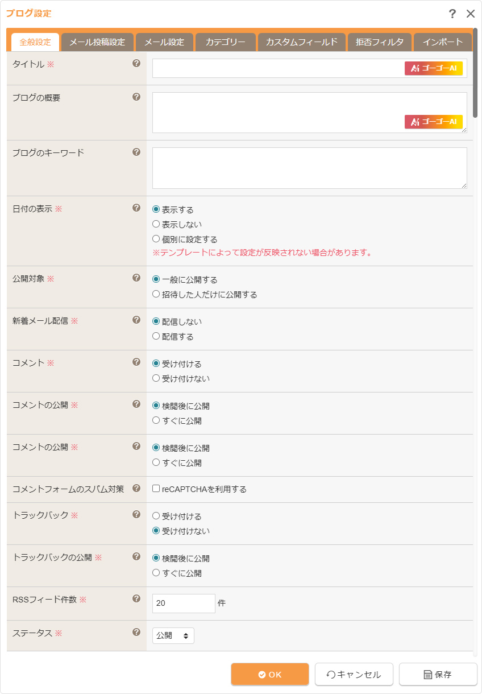The height and width of the screenshot is (694, 482).
Task: Click the ゴーゴーAI button in title field
Action: [433, 68]
